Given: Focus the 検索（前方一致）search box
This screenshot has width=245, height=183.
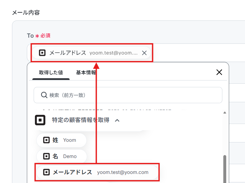Looking at the screenshot, I should click(x=128, y=95).
